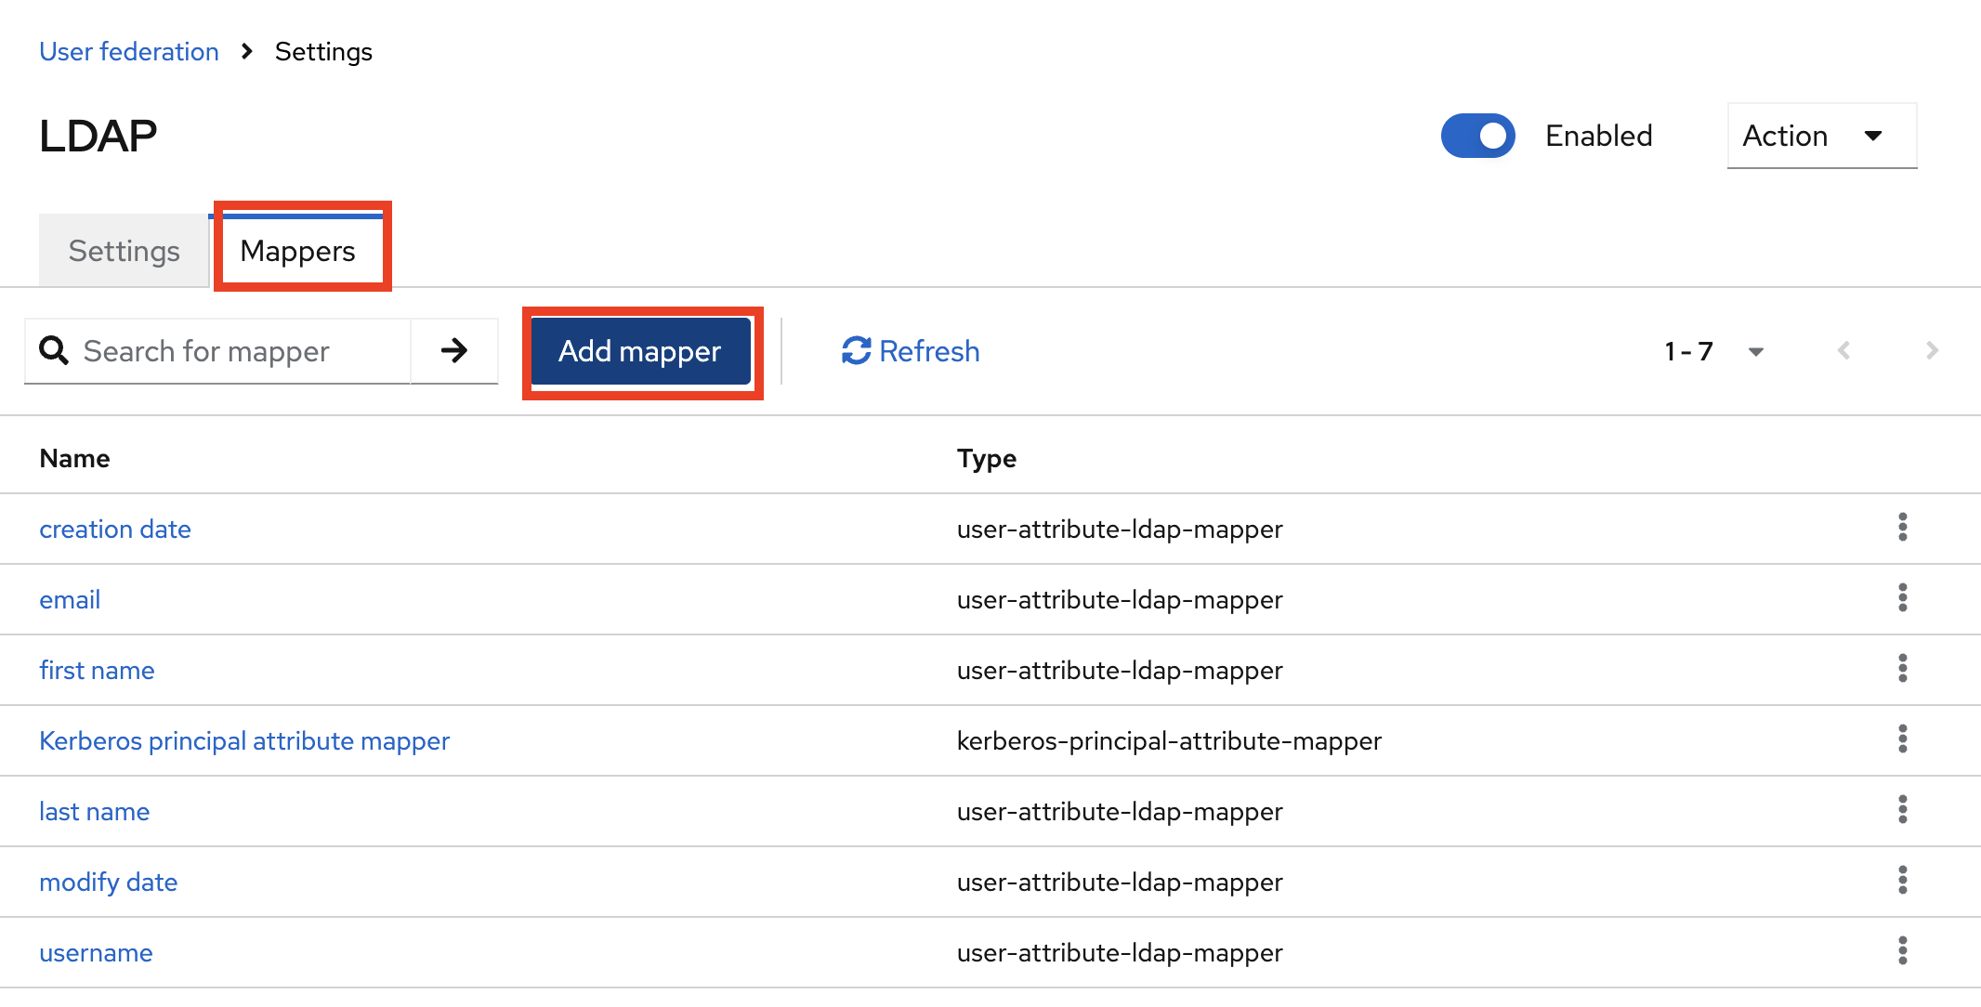The height and width of the screenshot is (1007, 1981).
Task: Click the search arrow submit icon
Action: tap(453, 351)
